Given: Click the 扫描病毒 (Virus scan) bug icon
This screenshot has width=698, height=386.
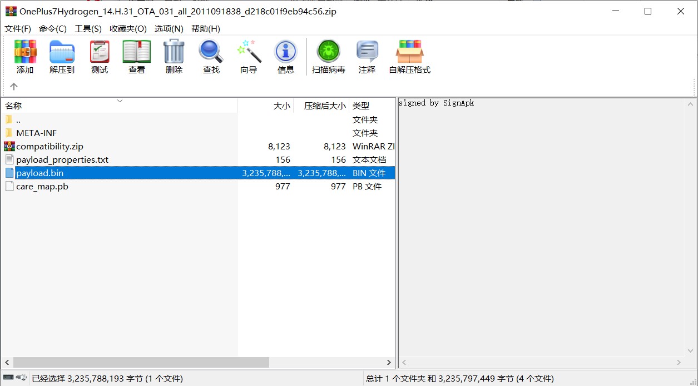Looking at the screenshot, I should [x=328, y=52].
